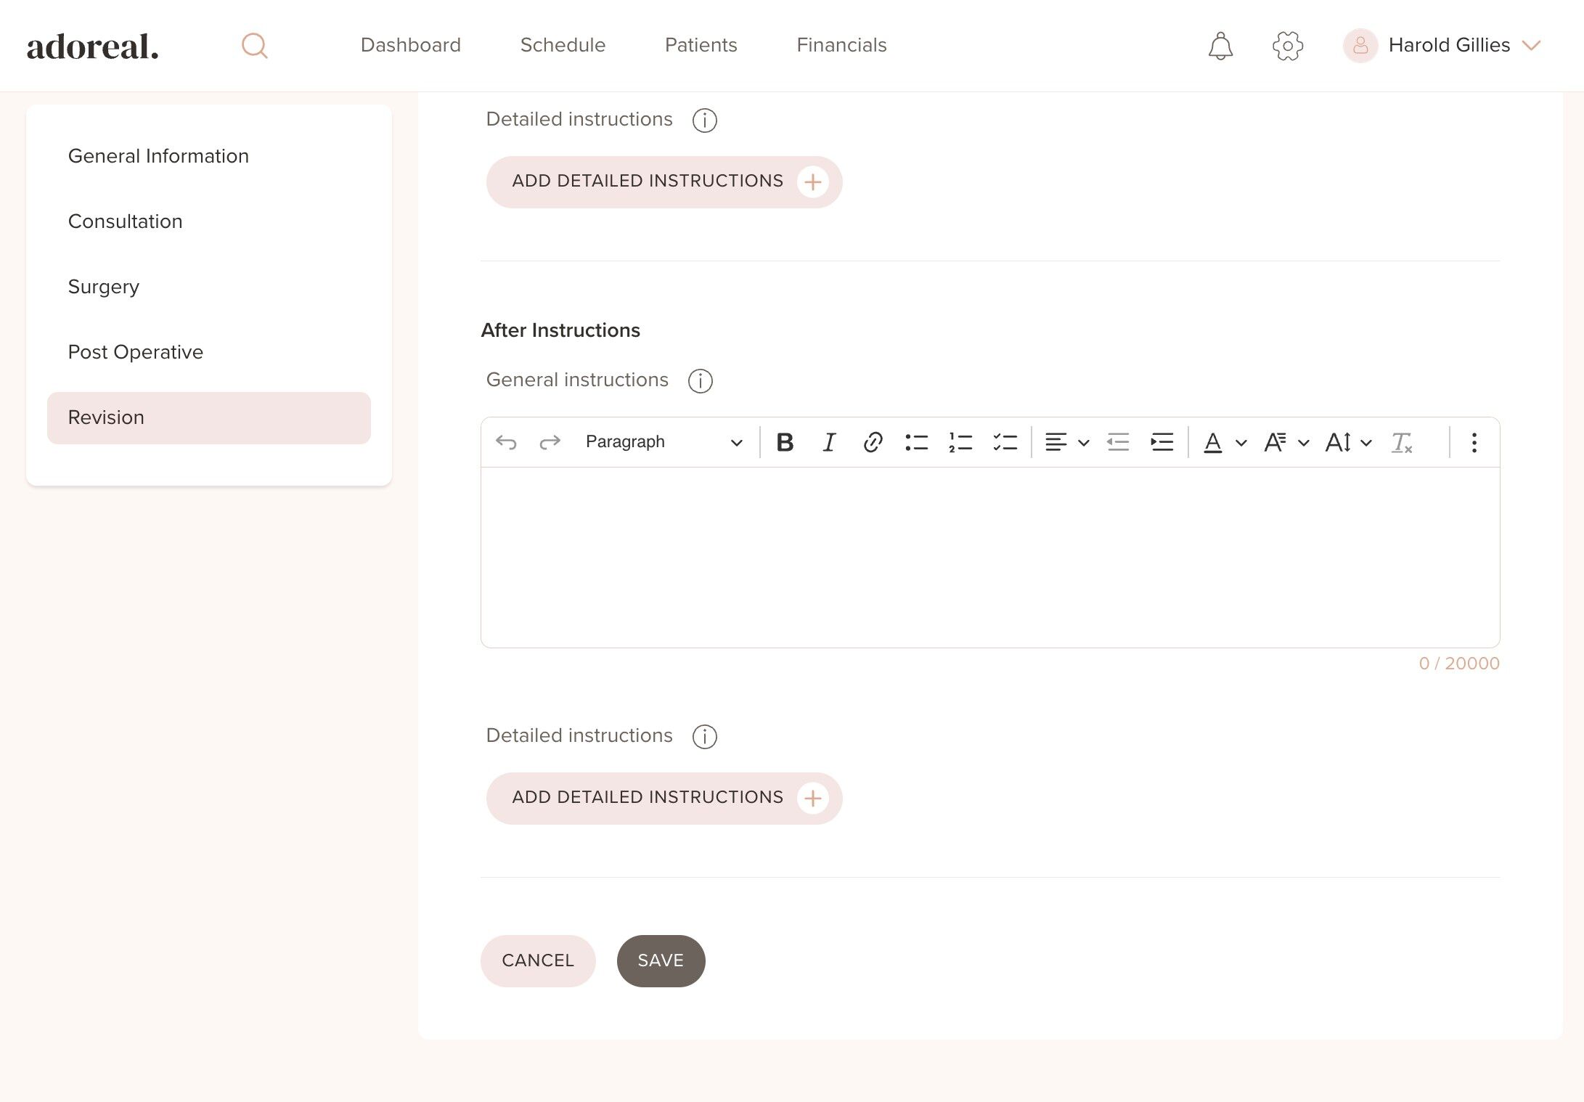Insert a bulleted list

tap(916, 442)
